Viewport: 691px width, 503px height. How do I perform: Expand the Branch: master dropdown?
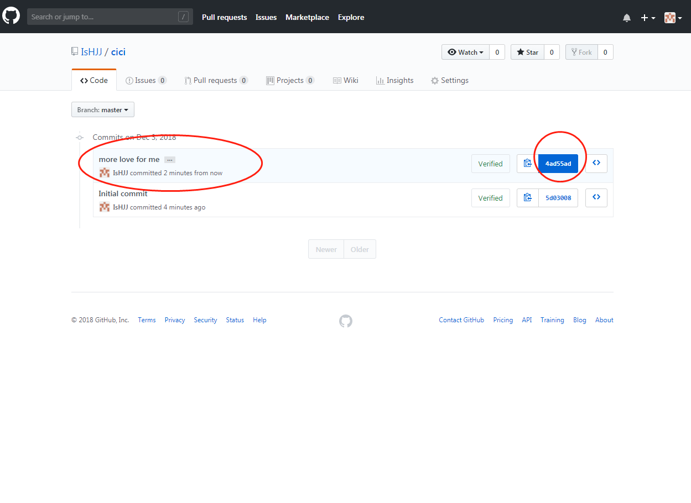[103, 109]
